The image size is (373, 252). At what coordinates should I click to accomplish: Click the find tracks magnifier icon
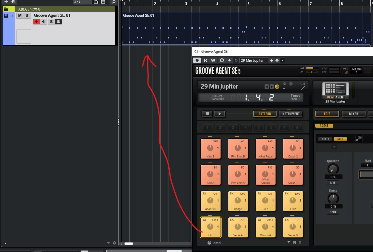click(113, 2)
